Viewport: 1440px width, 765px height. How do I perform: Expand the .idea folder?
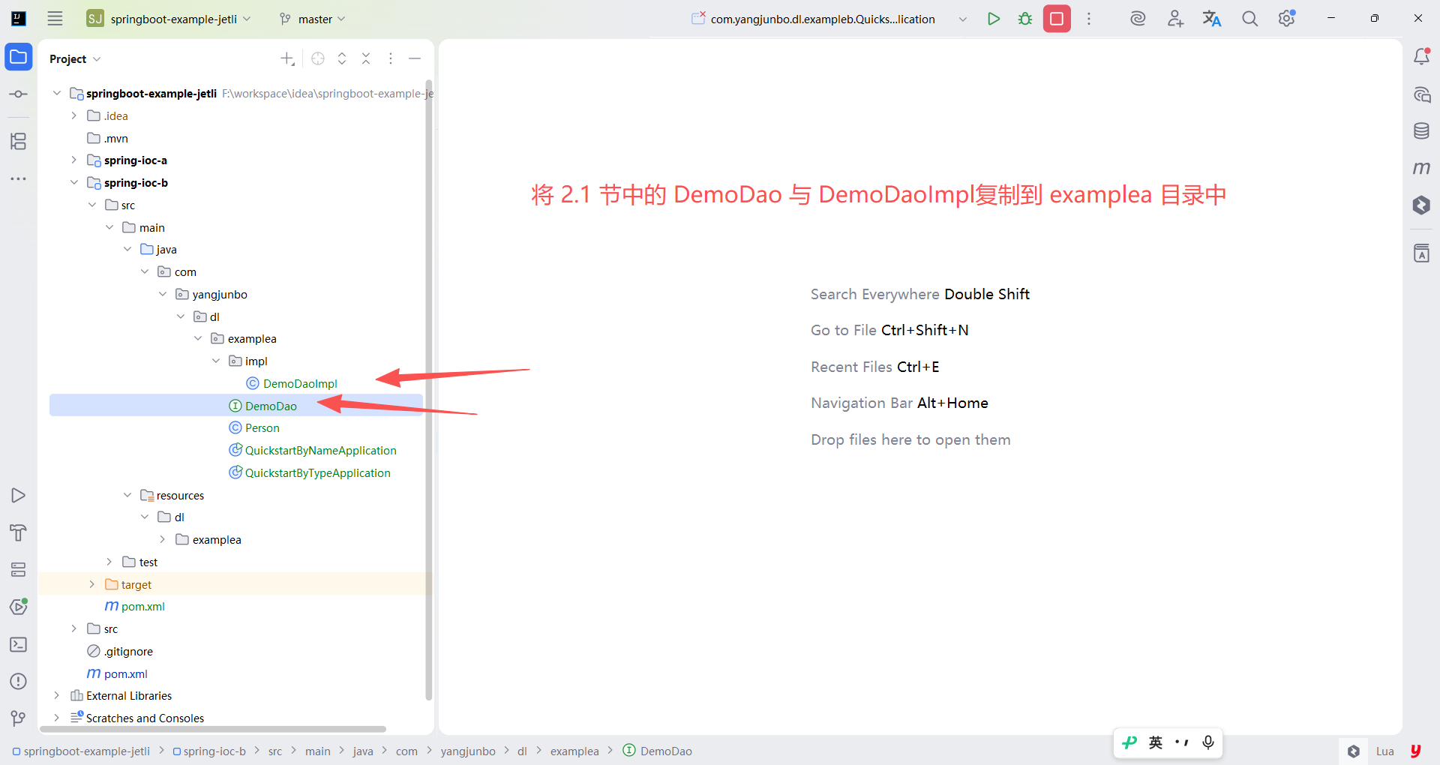[73, 115]
